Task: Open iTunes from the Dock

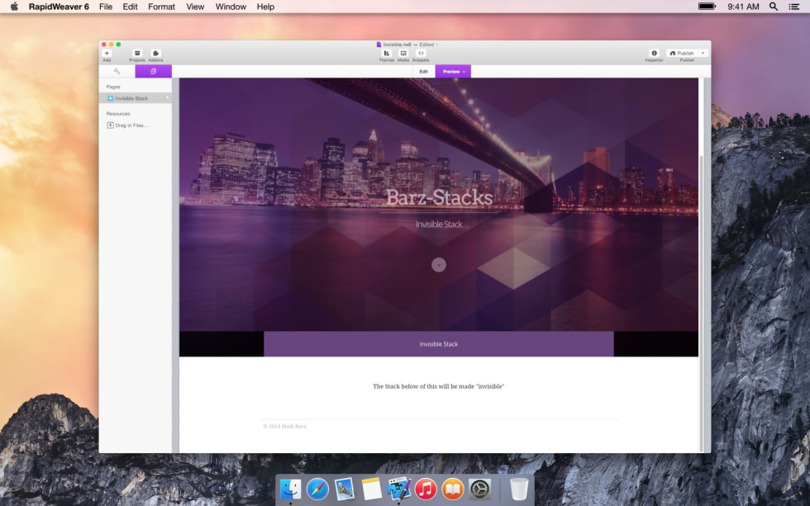Action: (x=426, y=489)
